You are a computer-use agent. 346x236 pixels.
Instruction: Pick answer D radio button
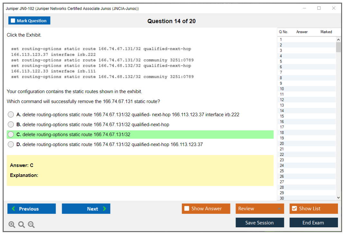11,144
